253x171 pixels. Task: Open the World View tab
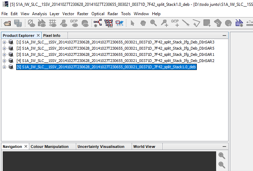(x=144, y=147)
